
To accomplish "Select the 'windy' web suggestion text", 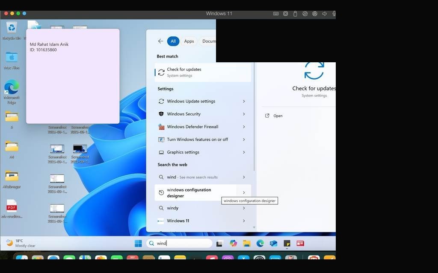I will (x=173, y=208).
